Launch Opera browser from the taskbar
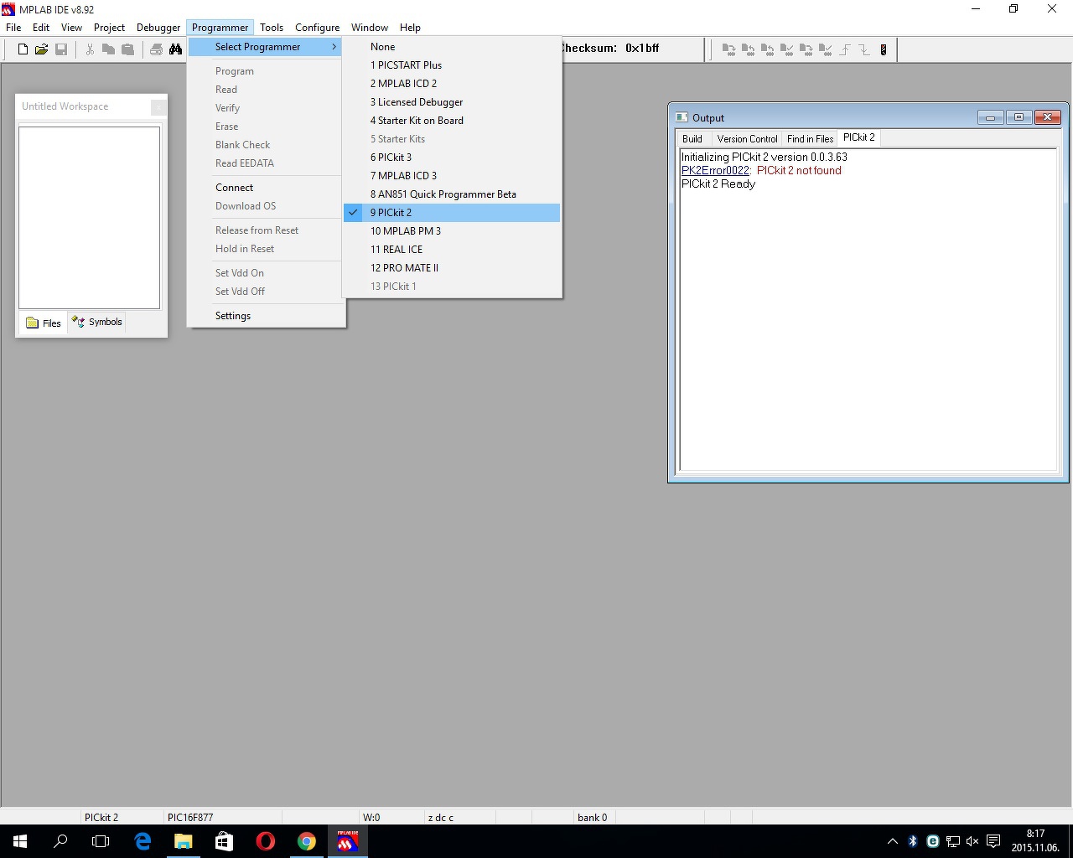Screen dimensions: 1073x858 (266, 841)
